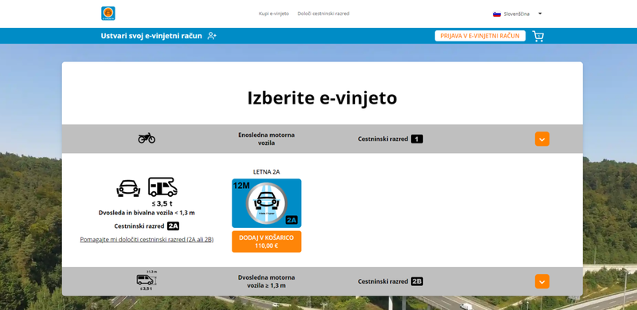Click the camper van icon
This screenshot has width=637, height=310.
(x=162, y=187)
